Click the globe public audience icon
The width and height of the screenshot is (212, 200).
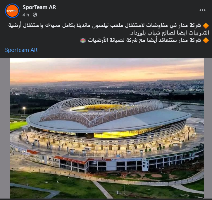pyautogui.click(x=35, y=15)
